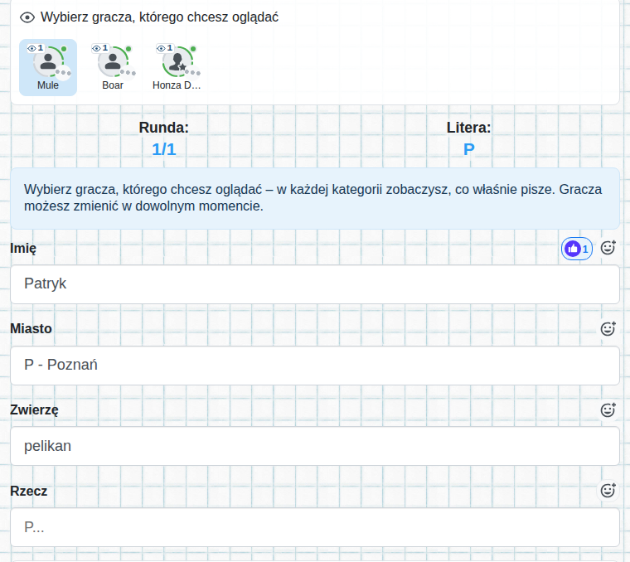
Task: Click the Miasto field with Poznań
Action: [315, 366]
